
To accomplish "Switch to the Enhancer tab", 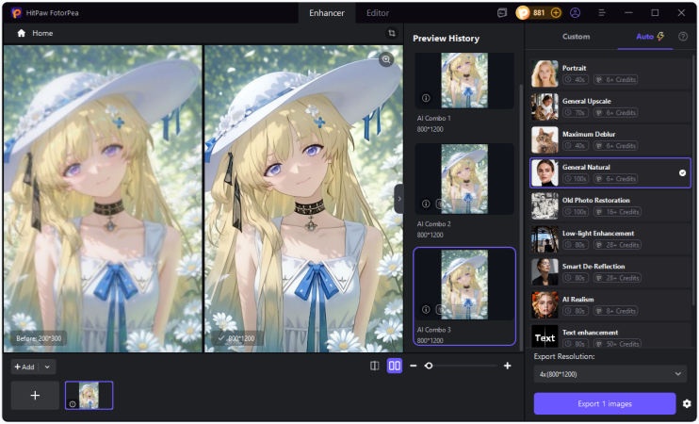I will [x=326, y=13].
